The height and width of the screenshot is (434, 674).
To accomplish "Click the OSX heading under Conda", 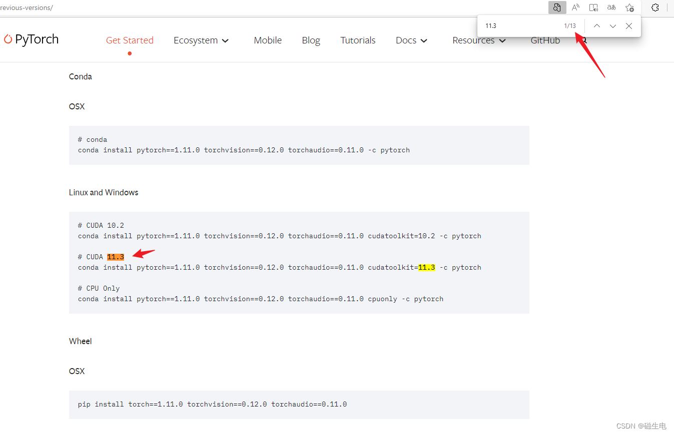I will tap(77, 106).
